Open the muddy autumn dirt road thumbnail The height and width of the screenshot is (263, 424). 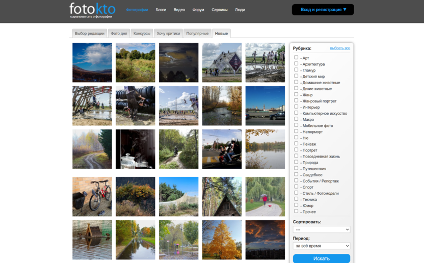pyautogui.click(x=92, y=149)
